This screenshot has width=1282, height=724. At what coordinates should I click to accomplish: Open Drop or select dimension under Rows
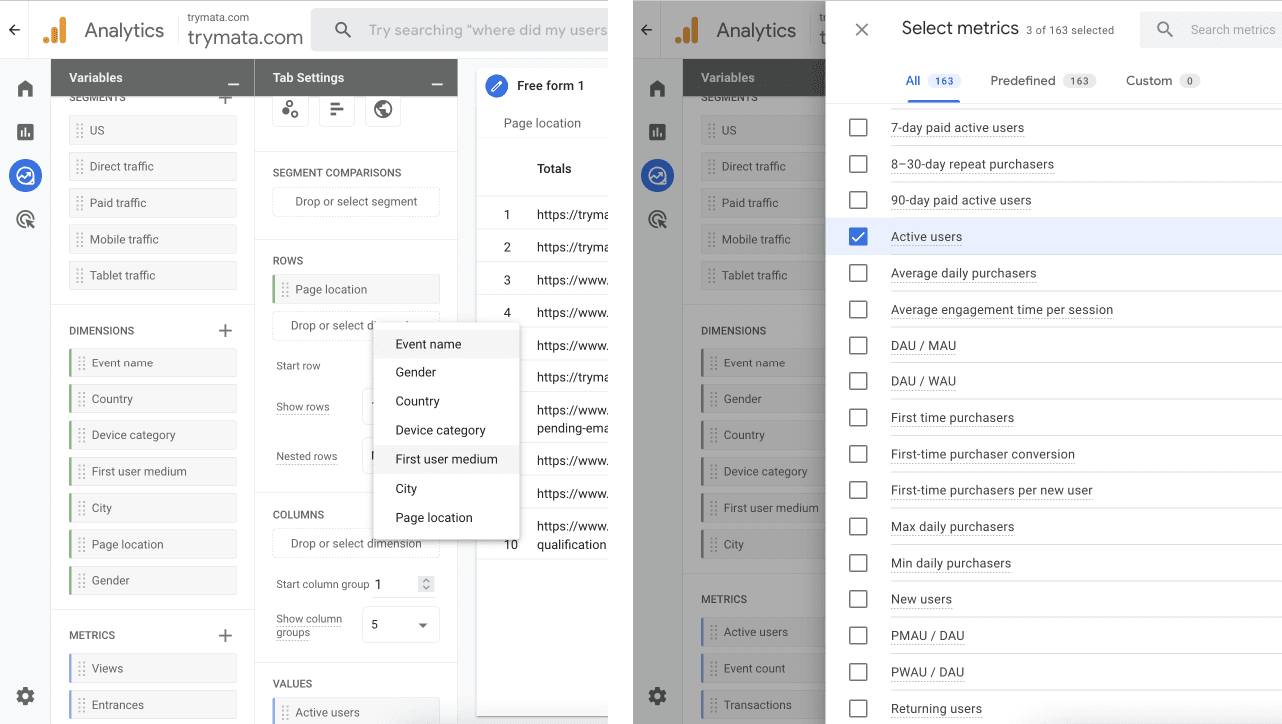(x=324, y=325)
